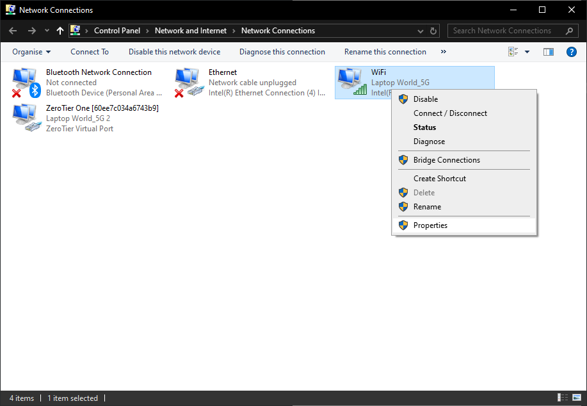The image size is (587, 406).
Task: Click Diagnose this connection button
Action: (x=282, y=52)
